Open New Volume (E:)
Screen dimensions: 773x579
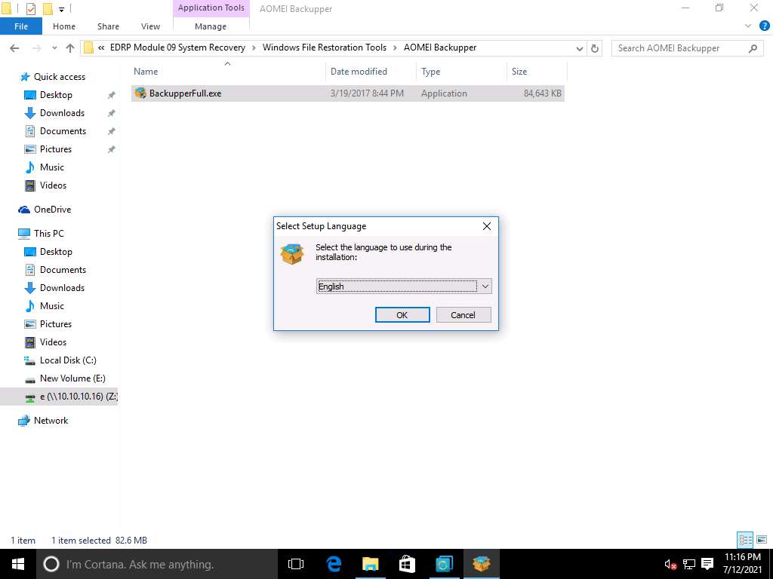pyautogui.click(x=72, y=378)
